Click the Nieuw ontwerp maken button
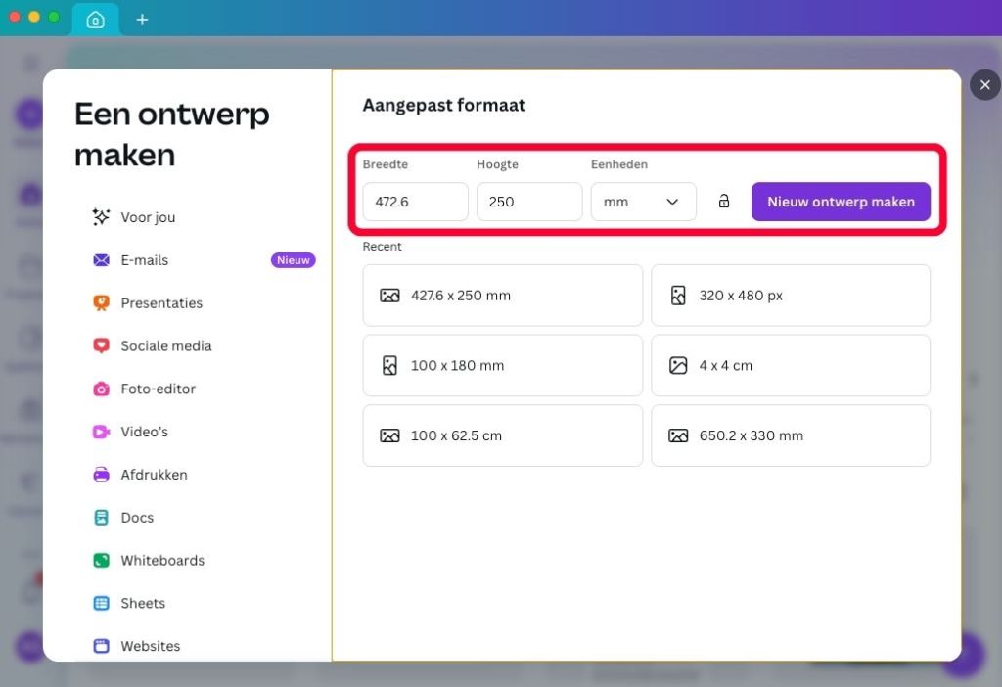 click(841, 202)
